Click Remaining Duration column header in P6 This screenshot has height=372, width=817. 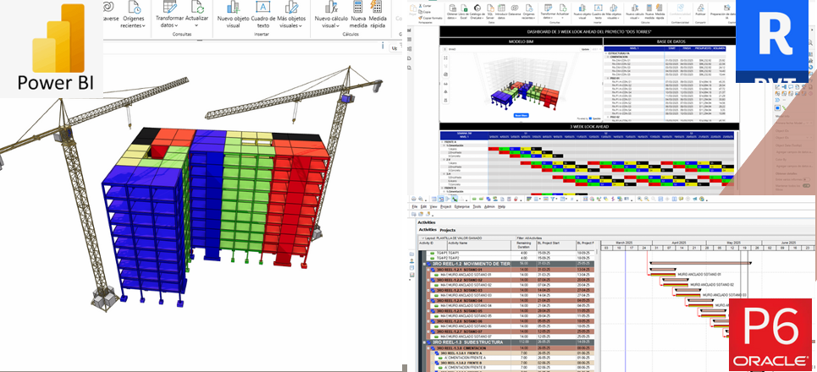click(524, 245)
